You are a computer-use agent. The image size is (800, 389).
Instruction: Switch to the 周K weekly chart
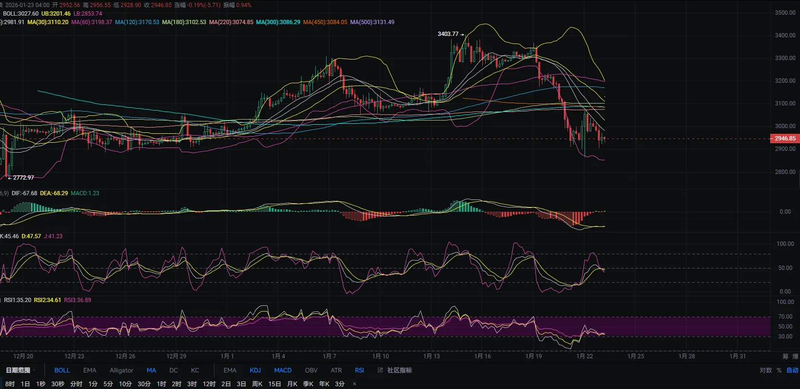click(257, 384)
